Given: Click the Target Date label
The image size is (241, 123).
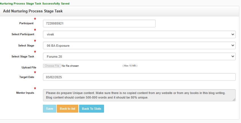Looking at the screenshot, I should 27,77.
